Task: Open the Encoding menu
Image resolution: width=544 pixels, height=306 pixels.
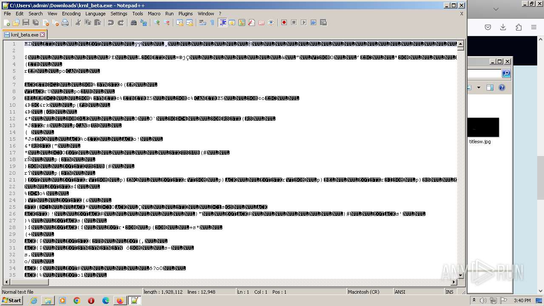Action: coord(71,14)
